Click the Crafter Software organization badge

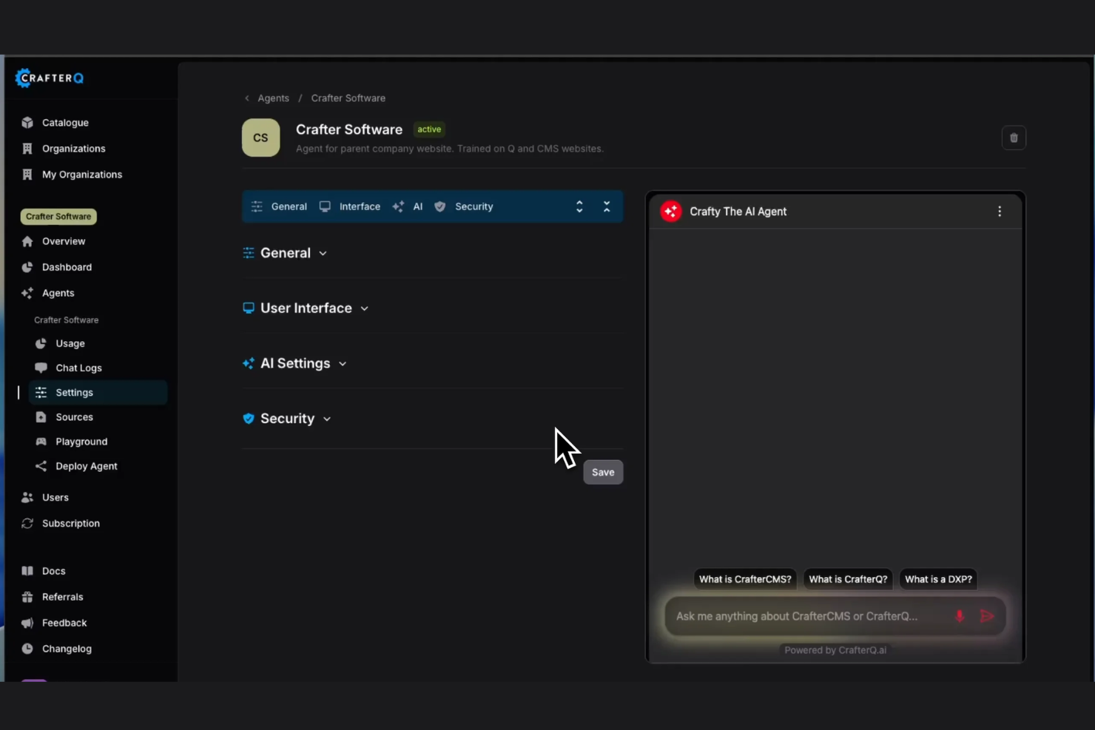[x=58, y=217]
